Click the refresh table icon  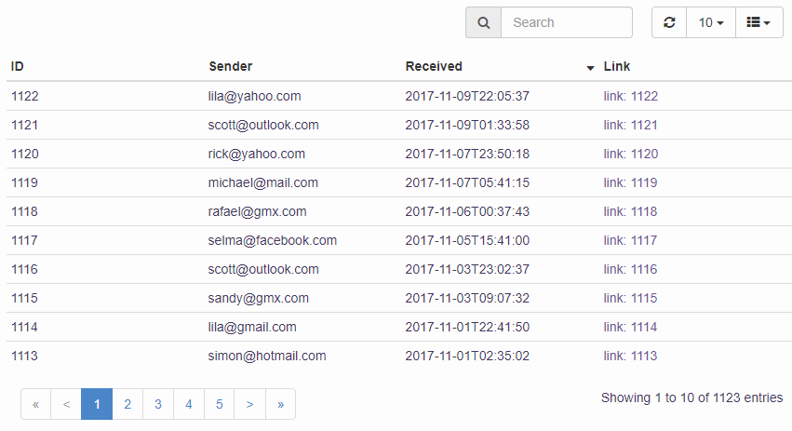669,22
